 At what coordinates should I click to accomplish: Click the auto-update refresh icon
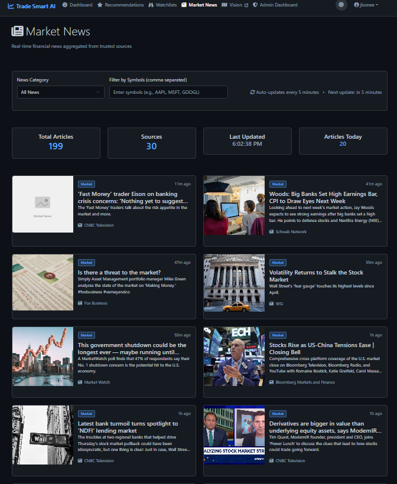pos(252,92)
